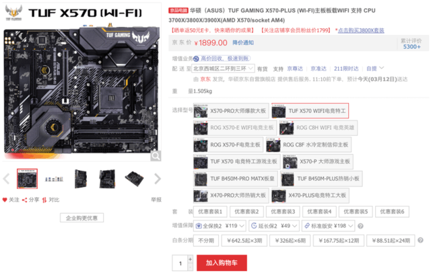Open the 延长保2 ¥49 dropdown
This screenshot has width=431, height=273.
click(274, 226)
